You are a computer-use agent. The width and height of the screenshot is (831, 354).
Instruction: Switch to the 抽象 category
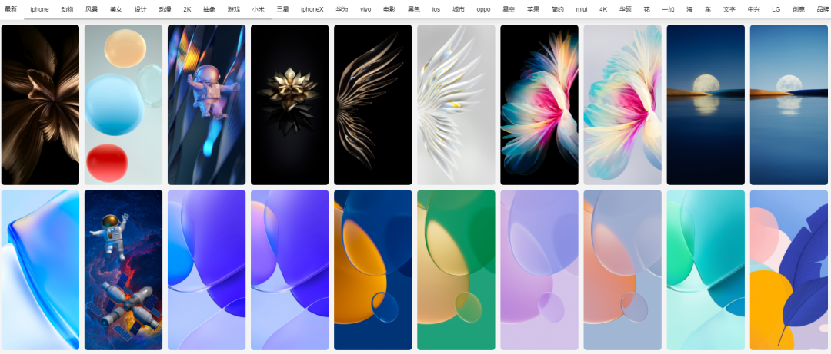(x=209, y=9)
